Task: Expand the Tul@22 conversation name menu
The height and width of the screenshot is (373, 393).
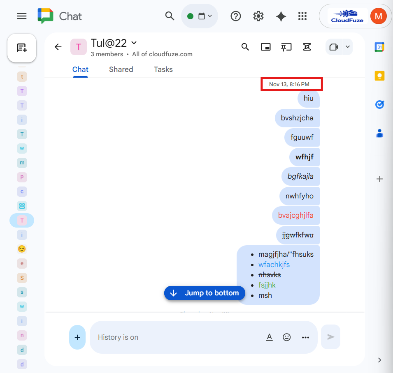Action: (134, 43)
